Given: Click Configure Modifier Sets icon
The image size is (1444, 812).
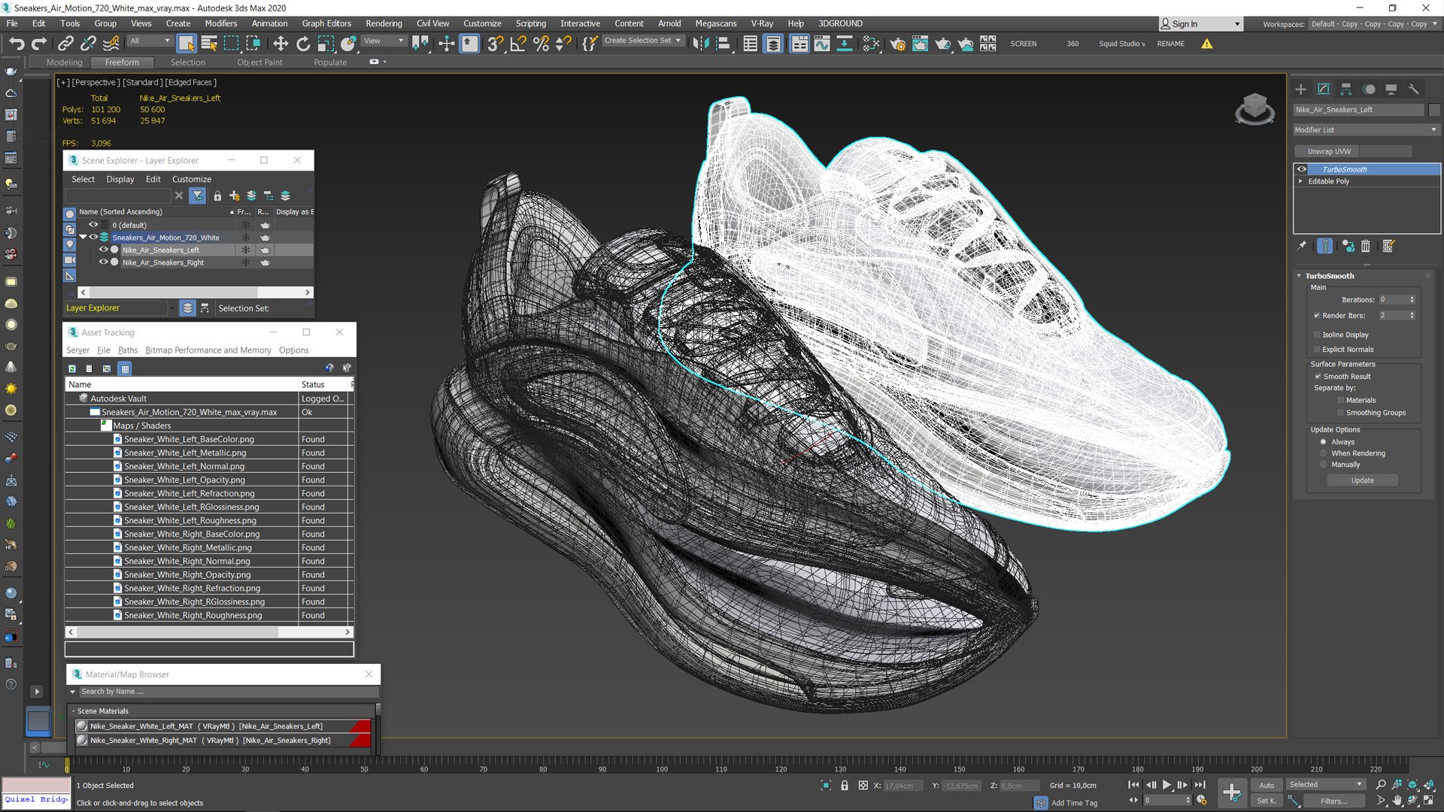Looking at the screenshot, I should [1388, 246].
